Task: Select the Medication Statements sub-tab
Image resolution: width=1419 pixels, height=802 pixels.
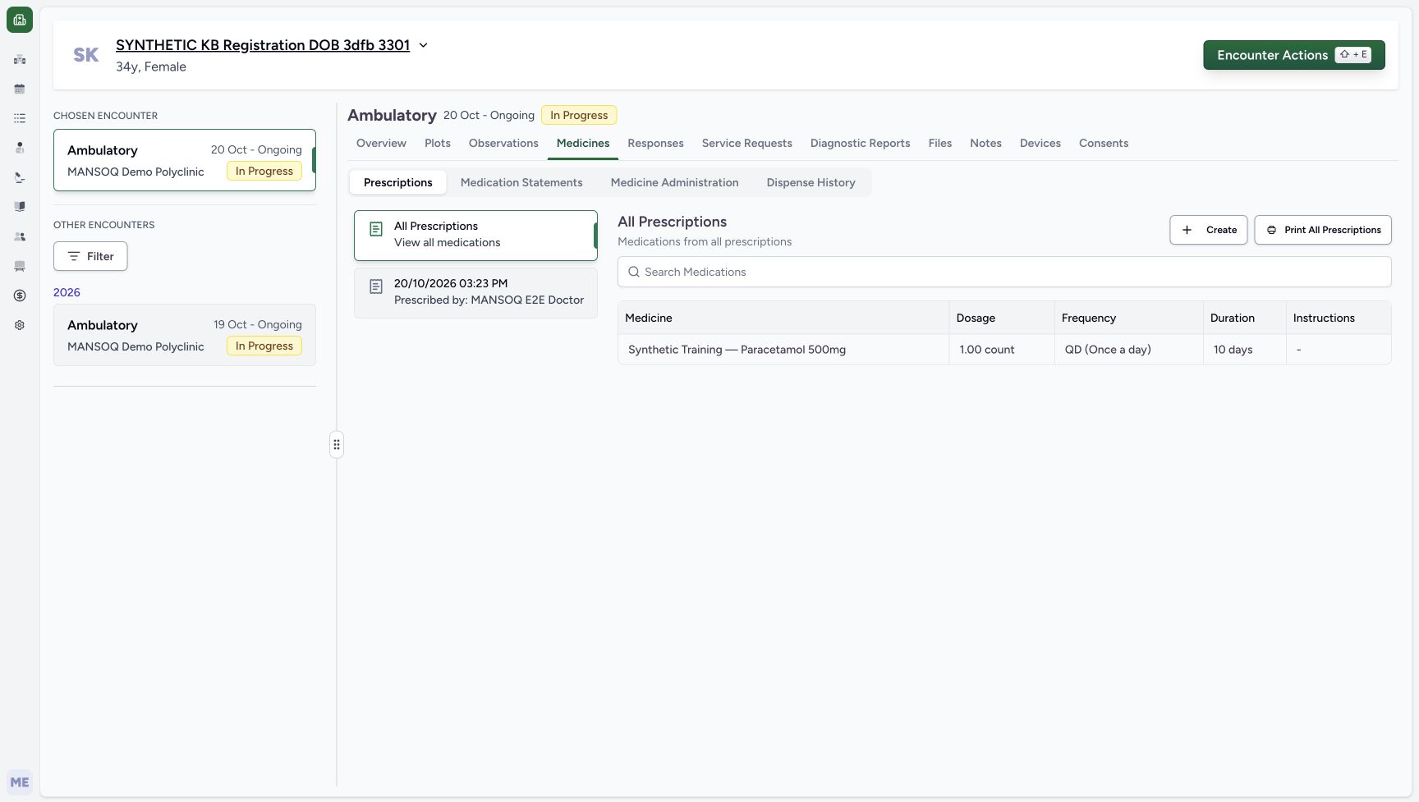Action: (521, 182)
